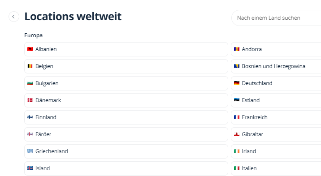Image resolution: width=321 pixels, height=176 pixels.
Task: Focus the country search field
Action: coord(276,18)
